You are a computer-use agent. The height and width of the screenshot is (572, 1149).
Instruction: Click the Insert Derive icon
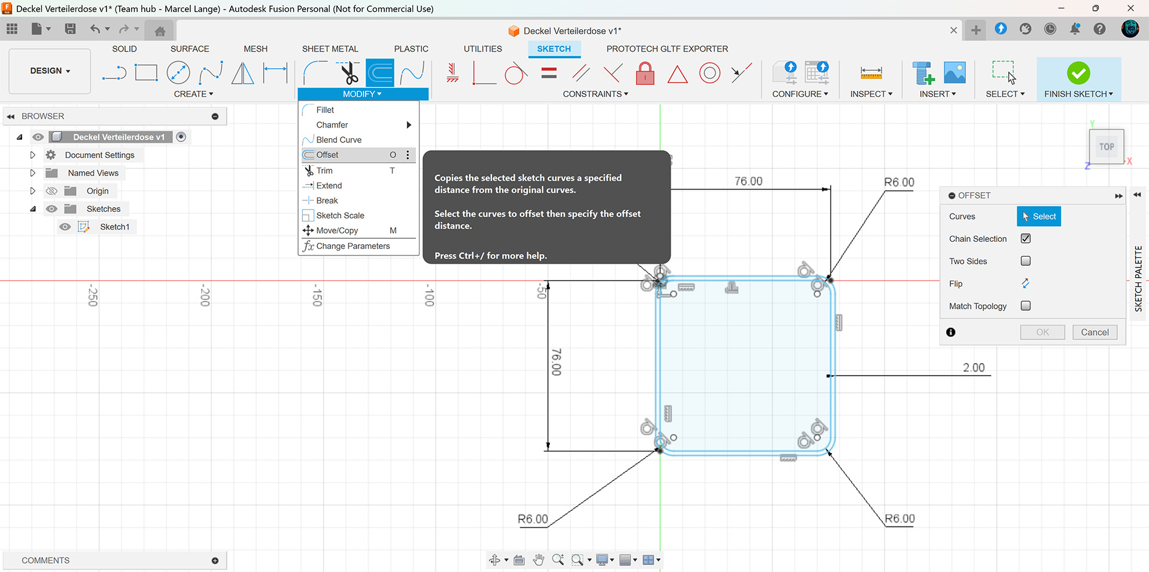[x=923, y=73]
